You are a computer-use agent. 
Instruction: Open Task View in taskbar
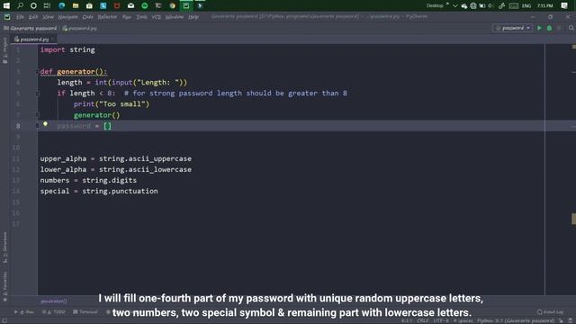[47, 5]
